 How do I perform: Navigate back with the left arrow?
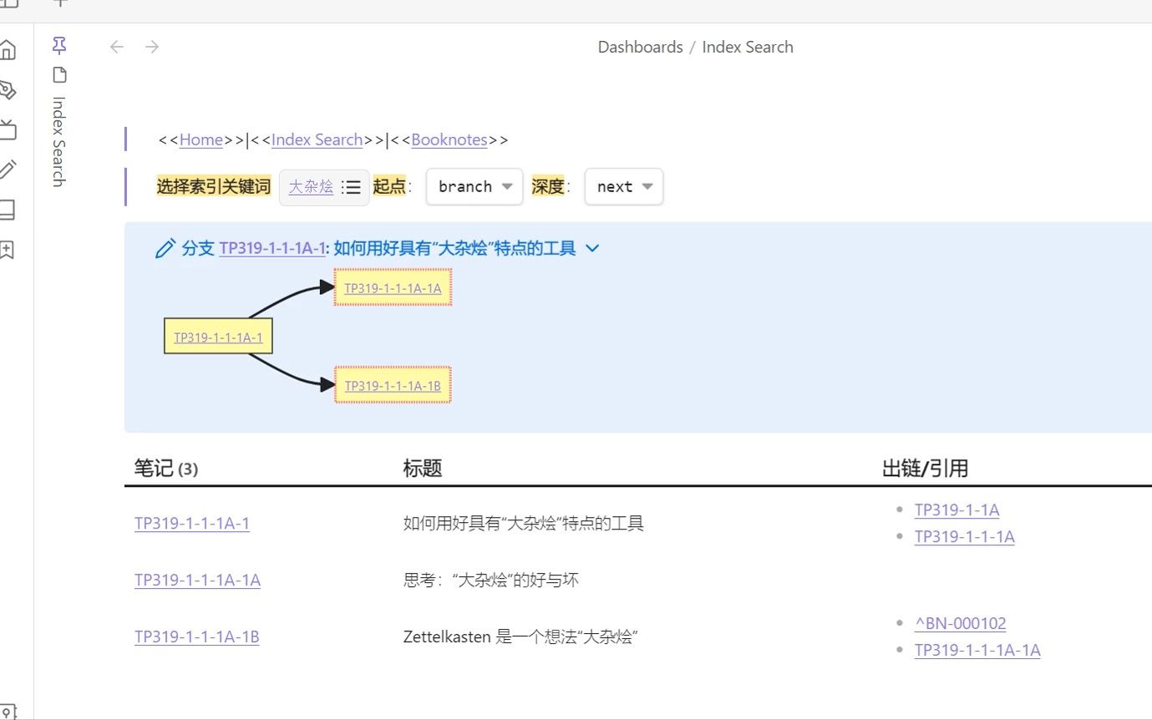point(117,47)
